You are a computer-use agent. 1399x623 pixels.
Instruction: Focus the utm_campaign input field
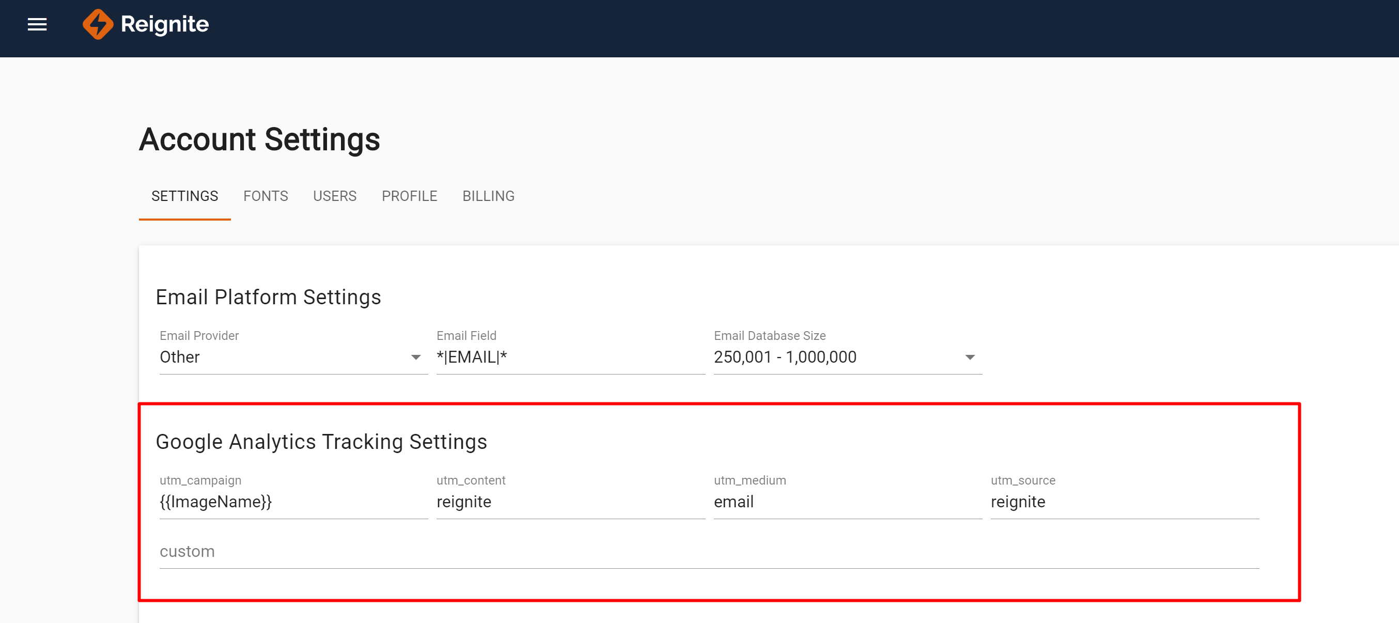point(293,502)
